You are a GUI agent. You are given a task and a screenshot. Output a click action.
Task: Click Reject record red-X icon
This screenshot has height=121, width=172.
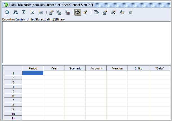tap(67, 12)
